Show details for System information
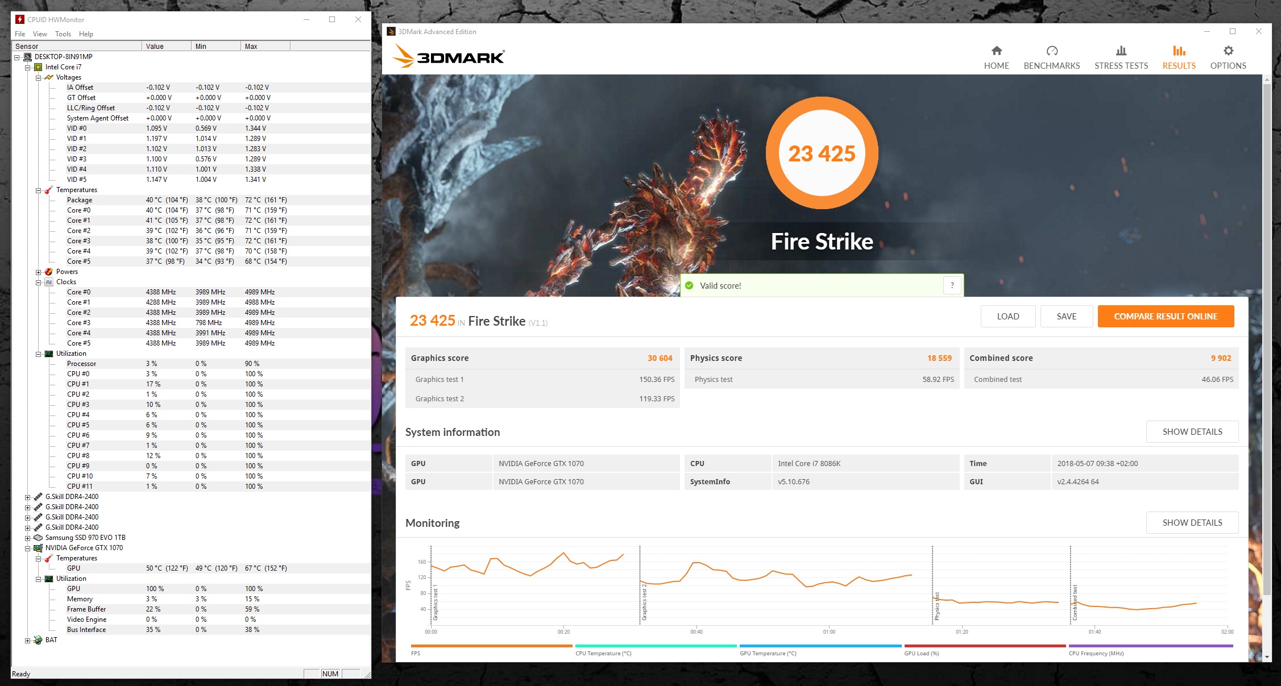 [x=1192, y=431]
